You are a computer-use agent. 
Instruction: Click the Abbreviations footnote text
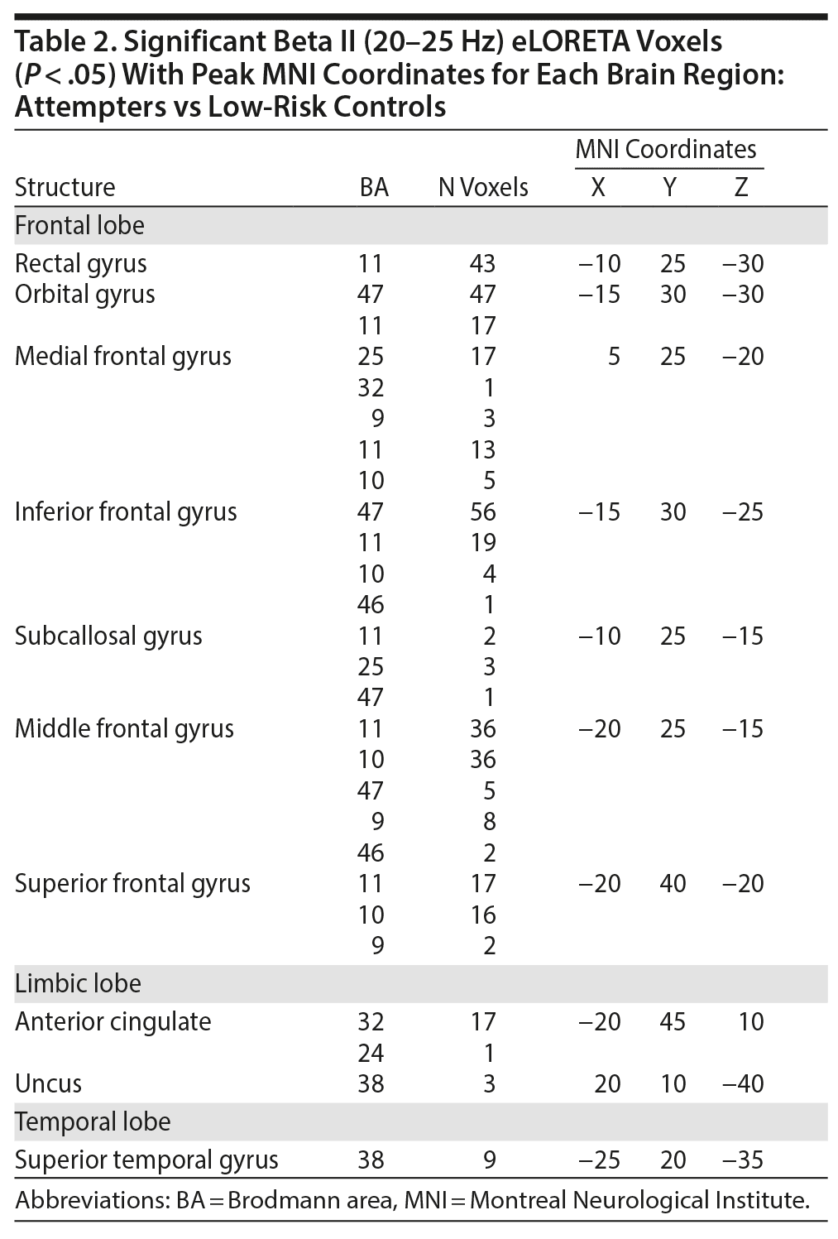[412, 1200]
